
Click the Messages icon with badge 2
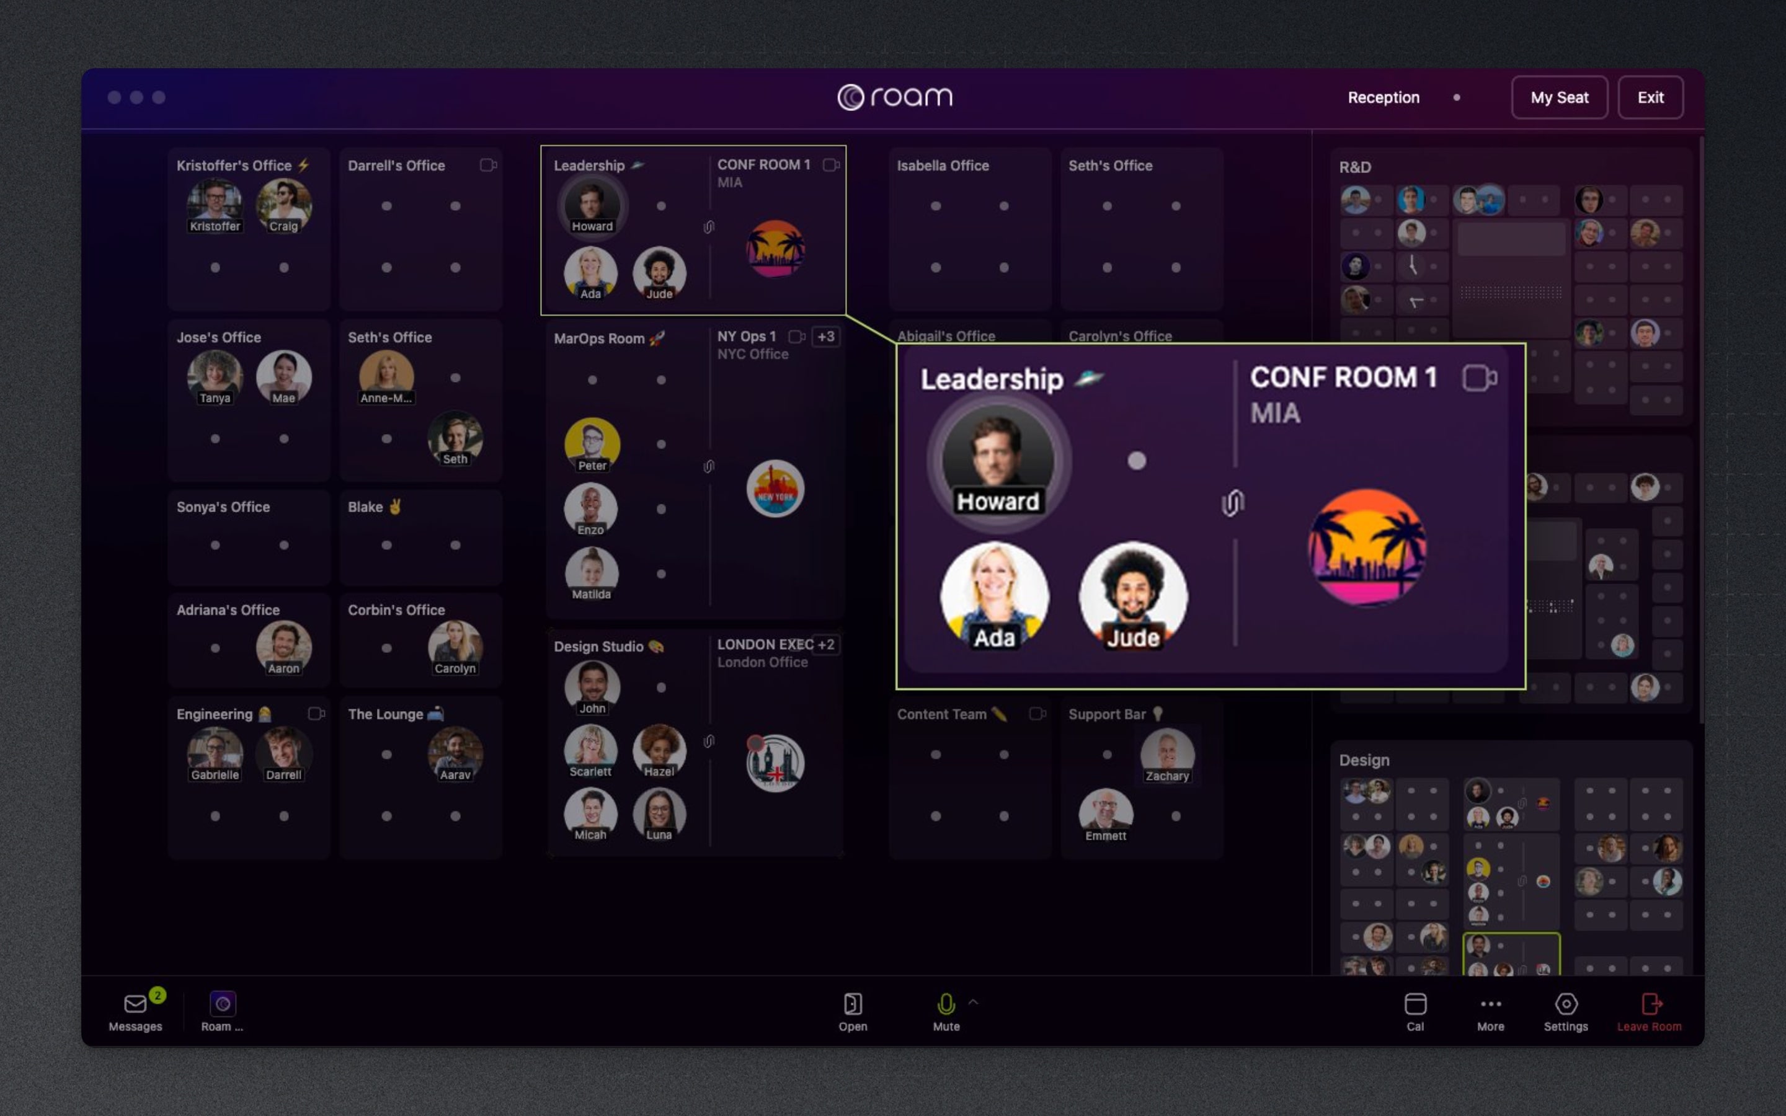pos(135,1004)
